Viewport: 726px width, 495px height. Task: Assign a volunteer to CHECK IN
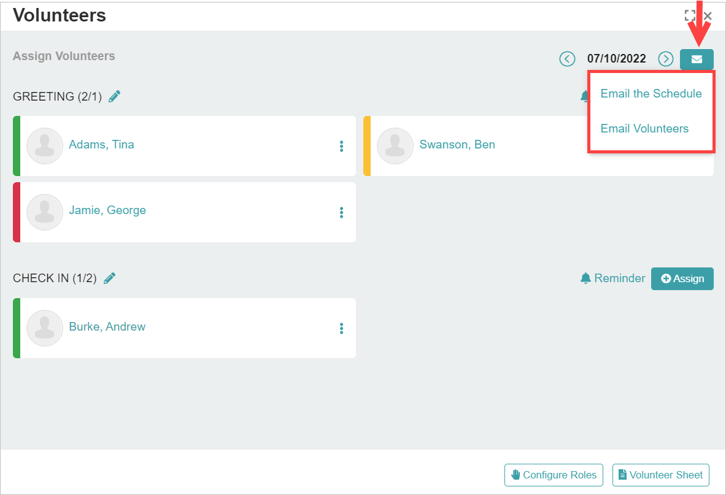coord(682,278)
